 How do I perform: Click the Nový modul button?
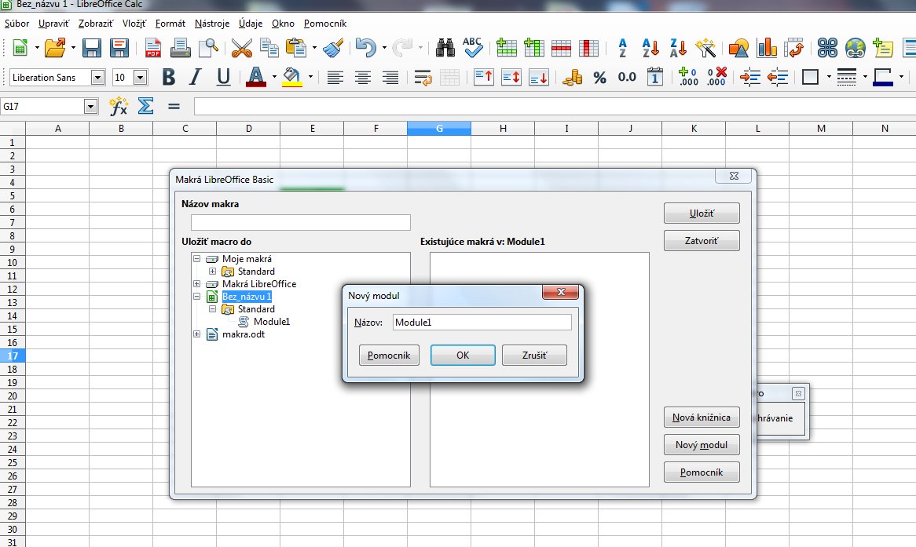(x=702, y=445)
